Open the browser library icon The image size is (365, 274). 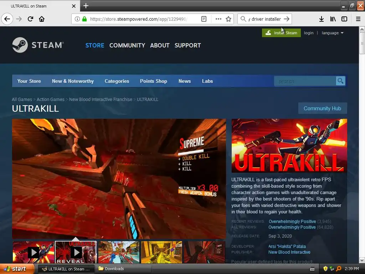point(333,19)
